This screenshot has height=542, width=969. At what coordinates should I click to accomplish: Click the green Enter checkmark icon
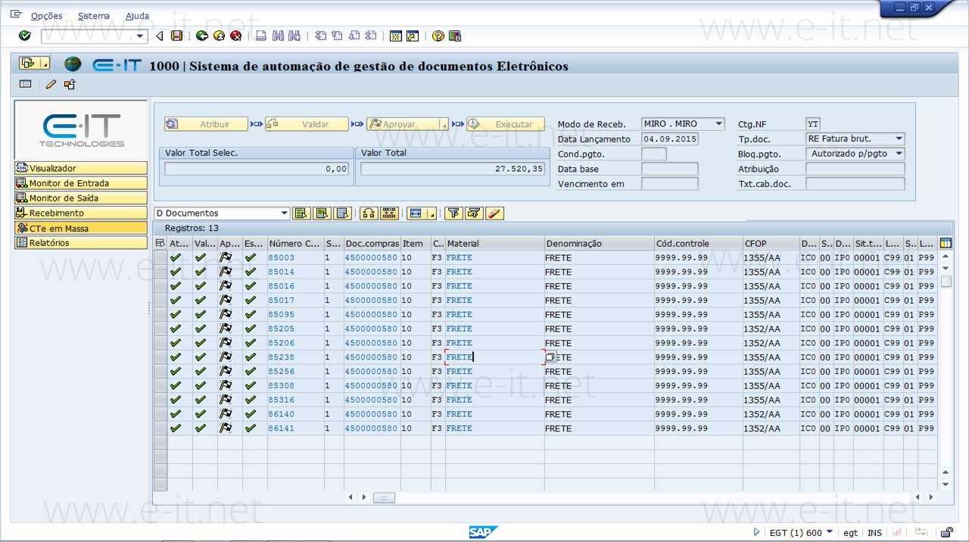(25, 36)
